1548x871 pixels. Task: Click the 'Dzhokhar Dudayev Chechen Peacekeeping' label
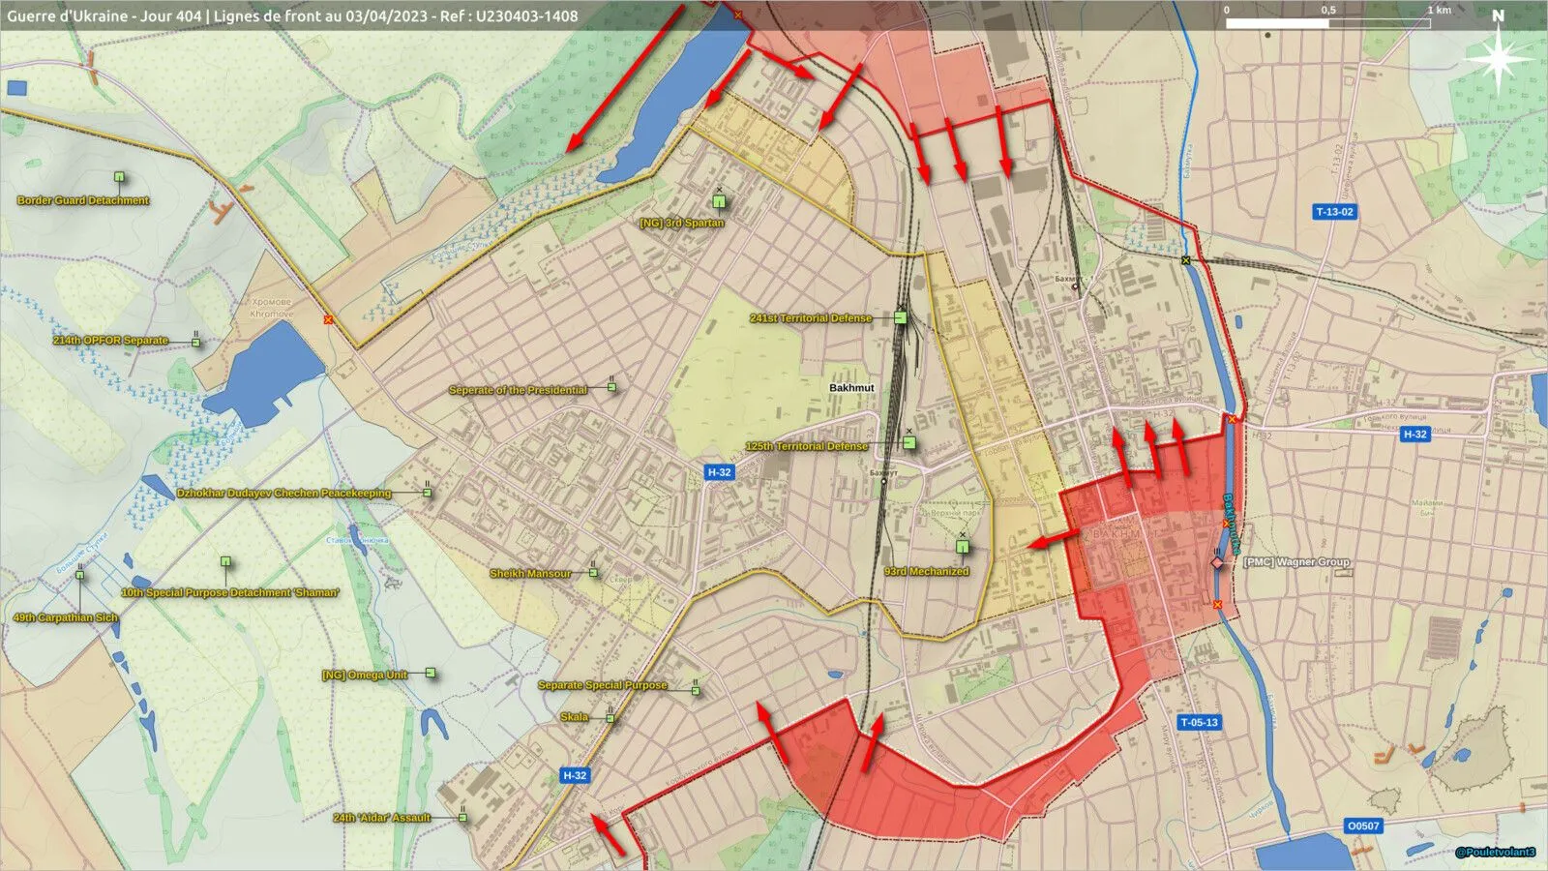(x=284, y=493)
